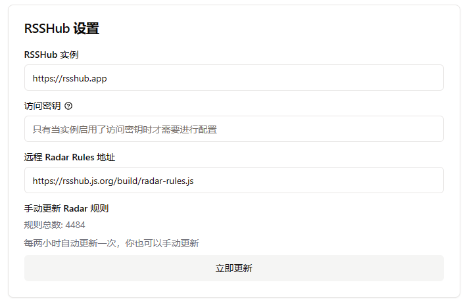This screenshot has height=299, width=463.
Task: Click the 立即更新 button
Action: click(234, 268)
